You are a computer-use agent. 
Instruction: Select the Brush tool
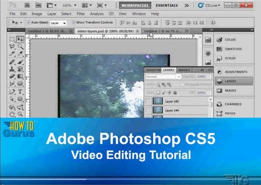(x=20, y=62)
